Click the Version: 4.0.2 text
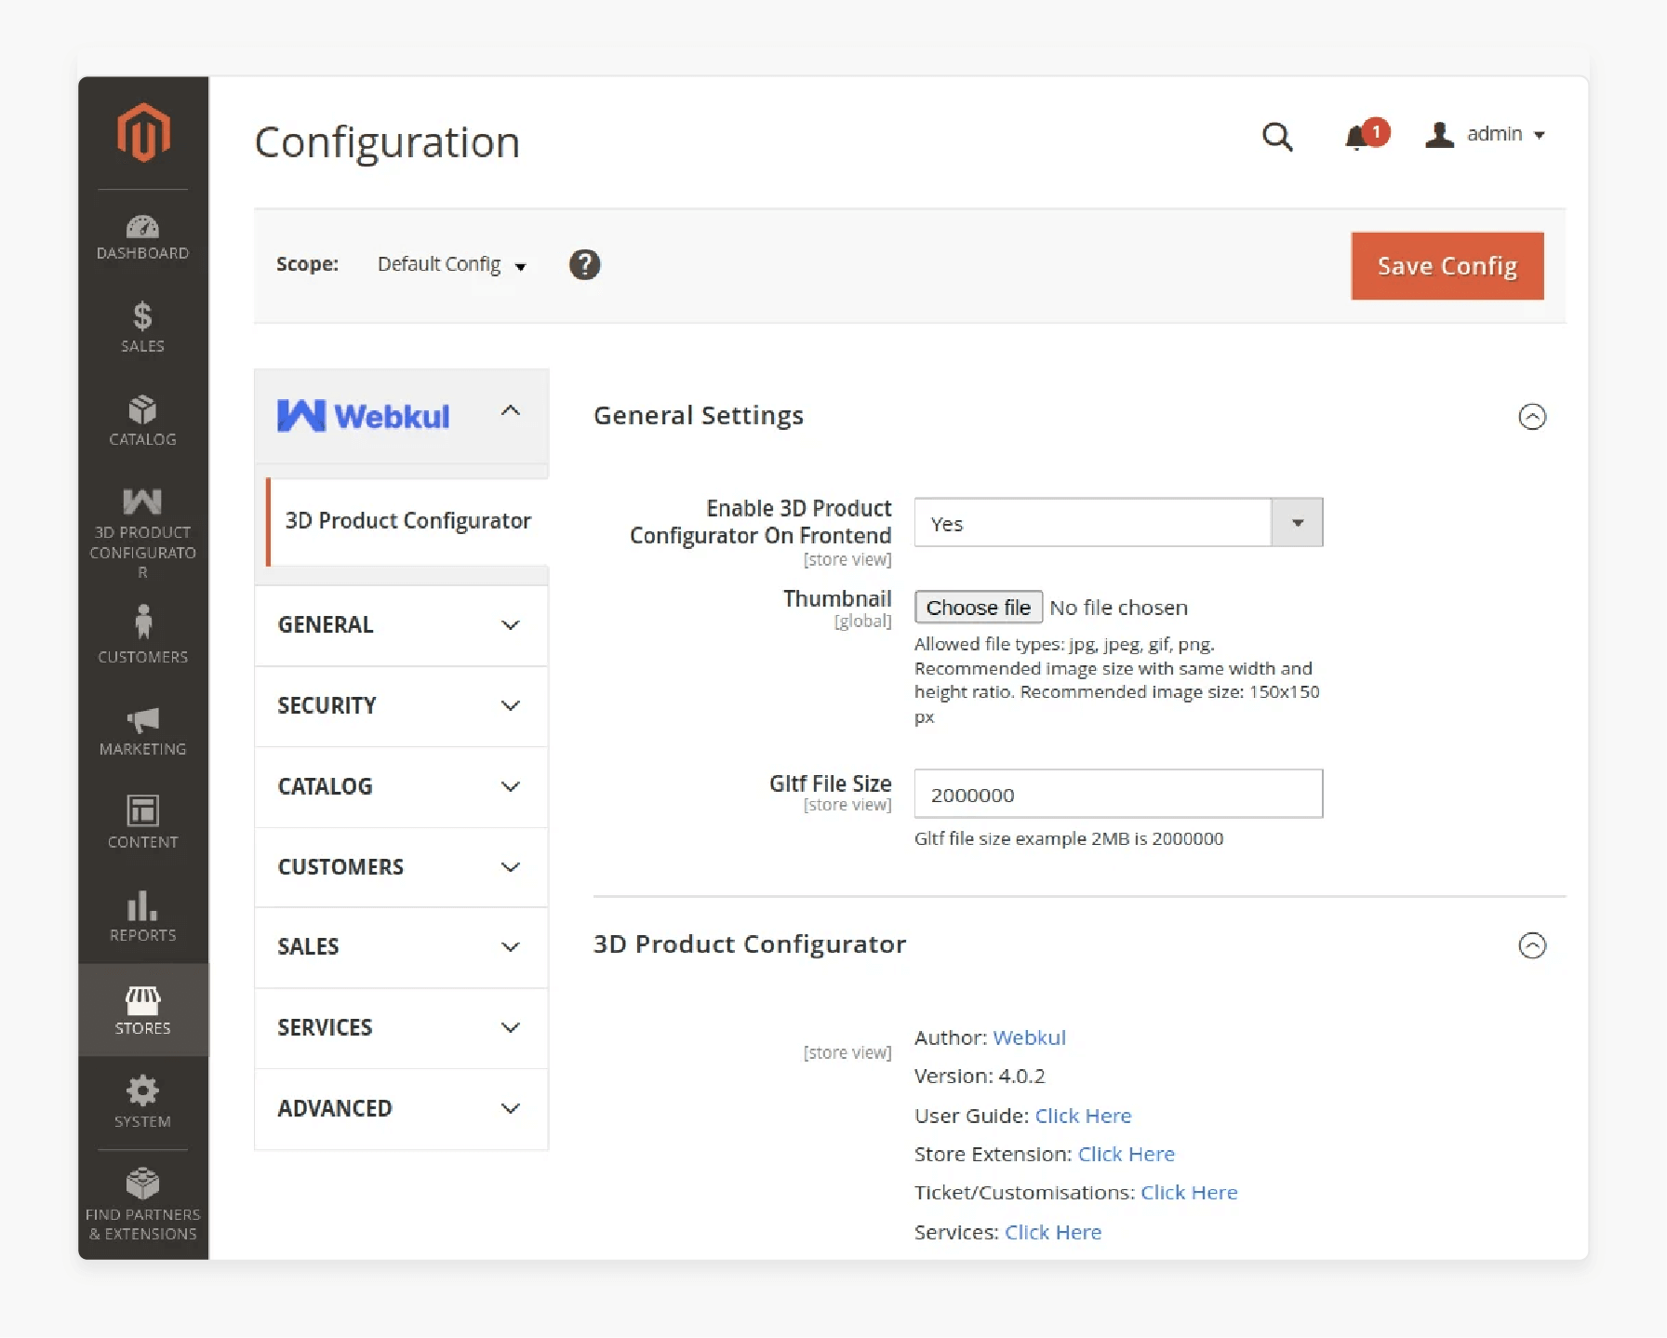 980,1077
